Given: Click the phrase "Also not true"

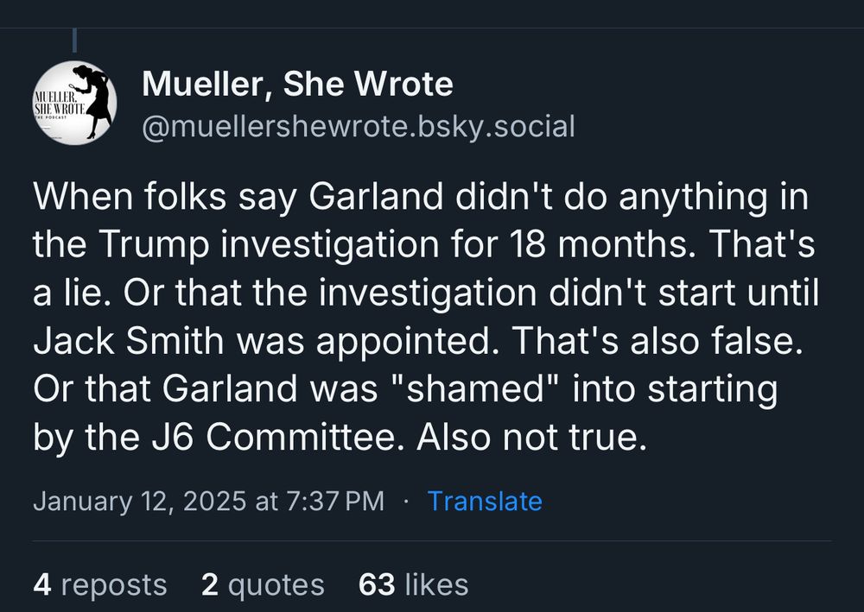Looking at the screenshot, I should click(531, 438).
